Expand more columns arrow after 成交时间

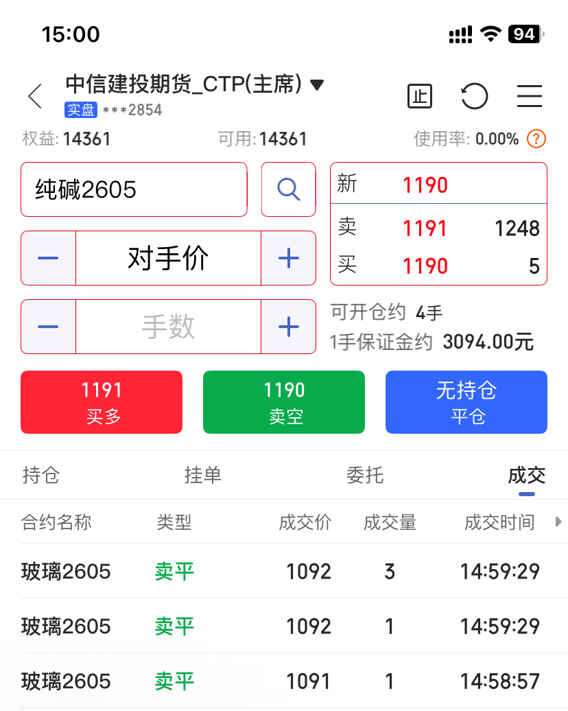[558, 522]
